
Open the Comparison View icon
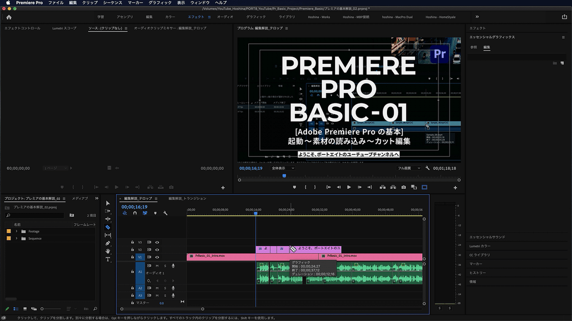pos(414,187)
